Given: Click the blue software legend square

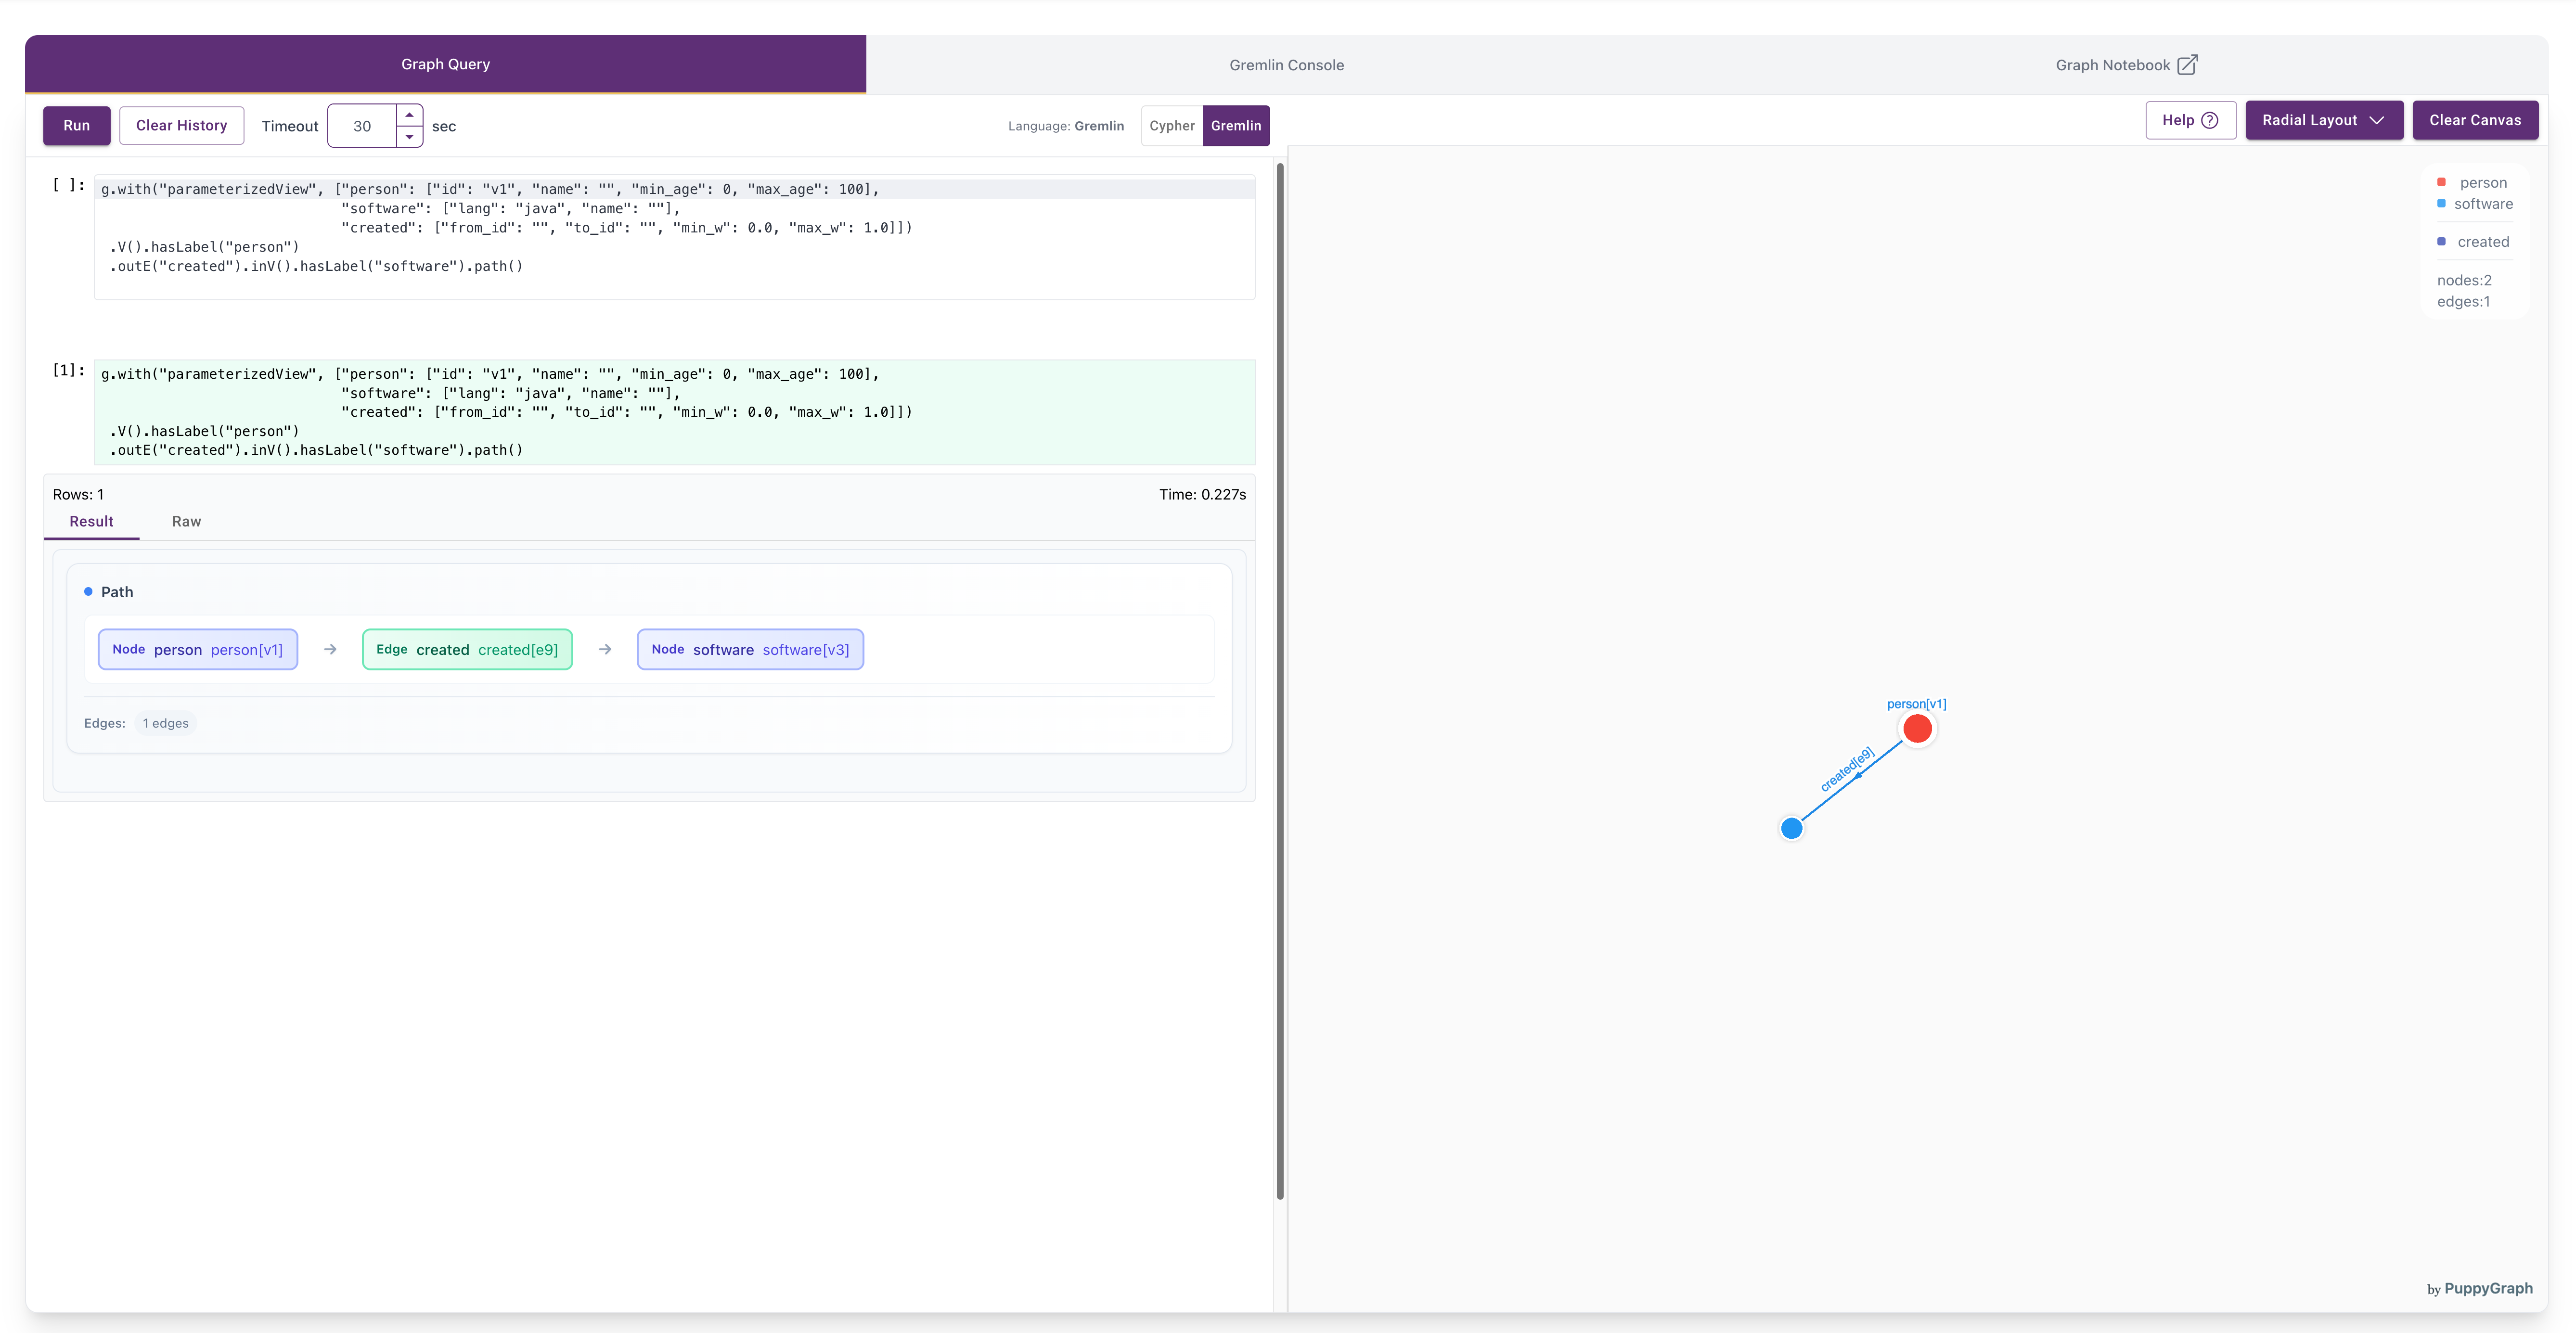Looking at the screenshot, I should click(x=2441, y=204).
